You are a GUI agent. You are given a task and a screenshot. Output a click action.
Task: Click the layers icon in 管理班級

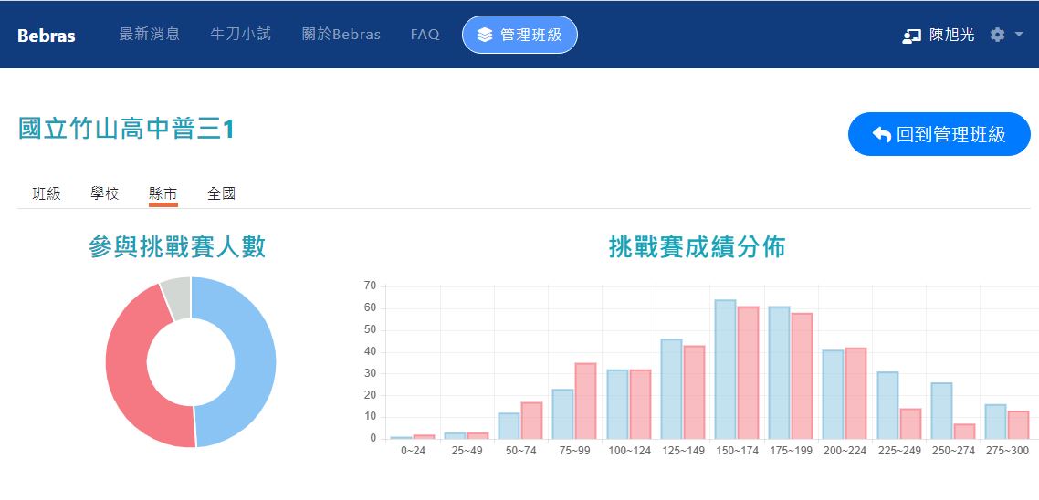(485, 35)
